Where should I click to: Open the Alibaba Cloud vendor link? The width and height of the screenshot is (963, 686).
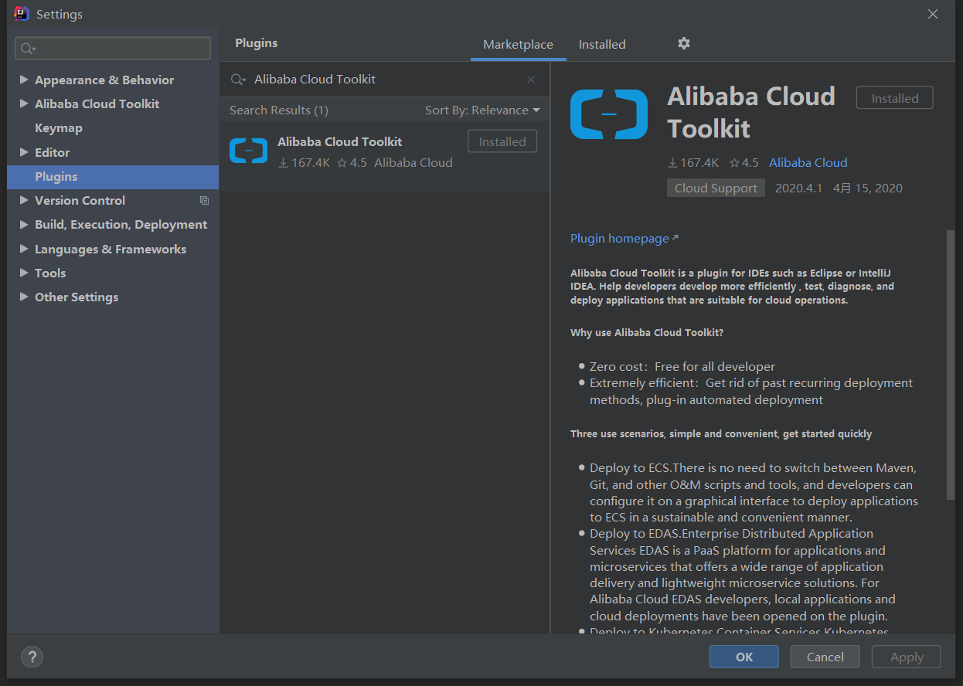[x=808, y=162]
